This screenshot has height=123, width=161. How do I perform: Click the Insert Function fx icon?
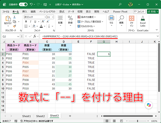[35, 36]
